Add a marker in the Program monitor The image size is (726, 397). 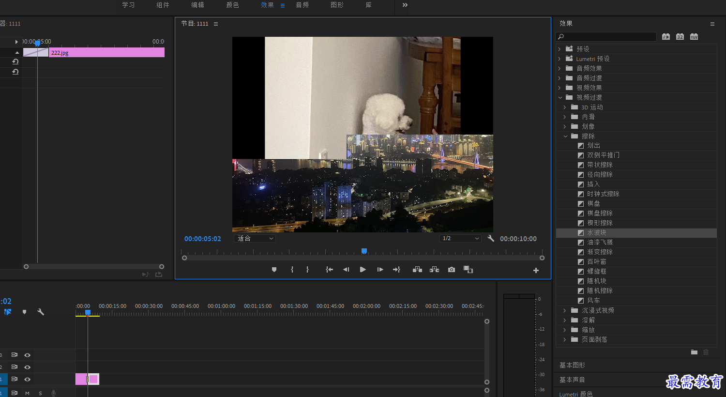(274, 270)
